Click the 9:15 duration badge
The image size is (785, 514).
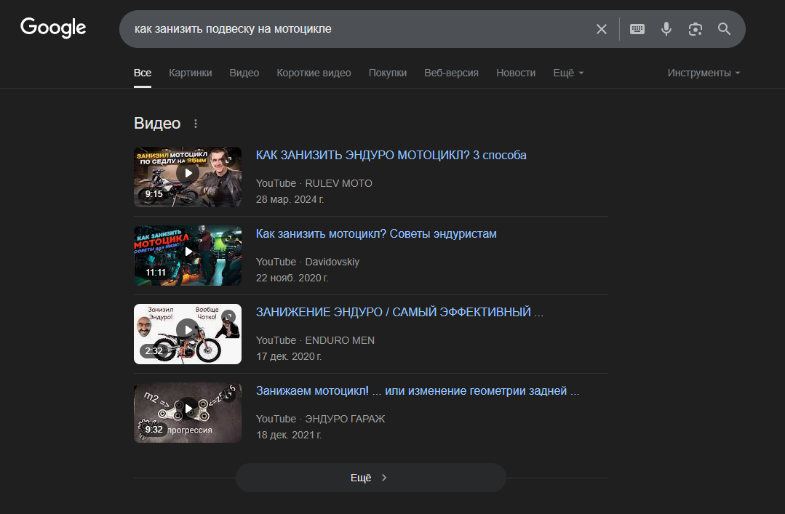pyautogui.click(x=154, y=194)
